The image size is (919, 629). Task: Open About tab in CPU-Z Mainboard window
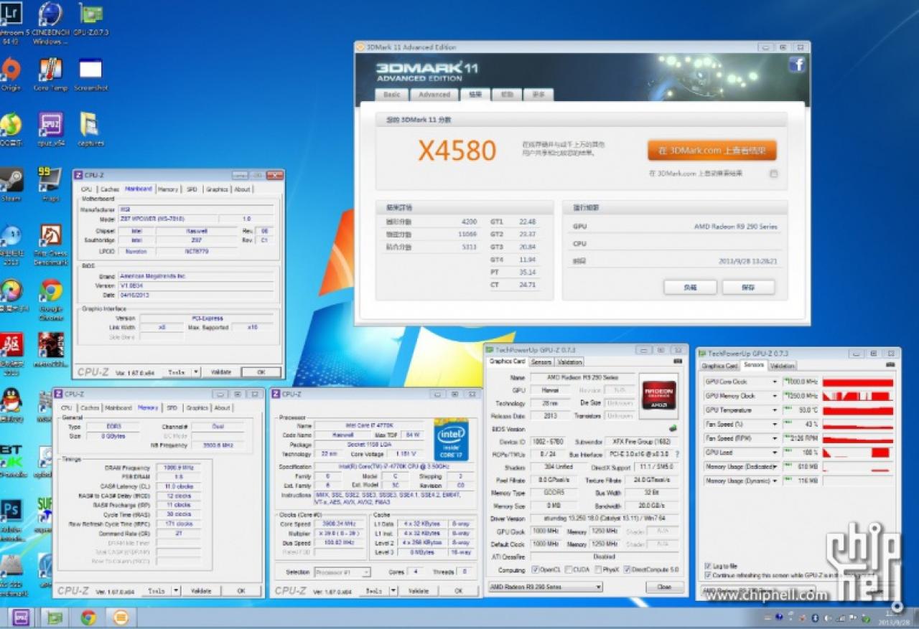tap(243, 189)
